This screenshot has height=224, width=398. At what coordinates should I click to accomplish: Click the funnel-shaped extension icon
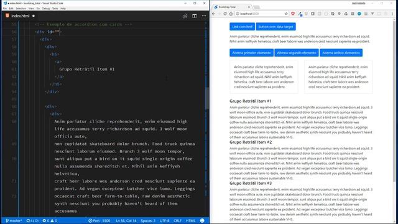click(373, 14)
